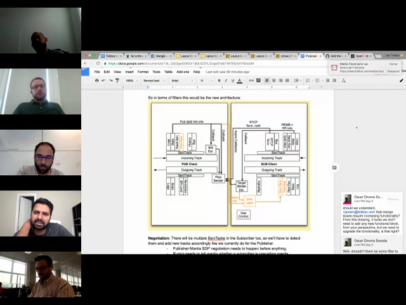
Task: Click the javierc@tokbox.com mention link
Action: click(360, 212)
